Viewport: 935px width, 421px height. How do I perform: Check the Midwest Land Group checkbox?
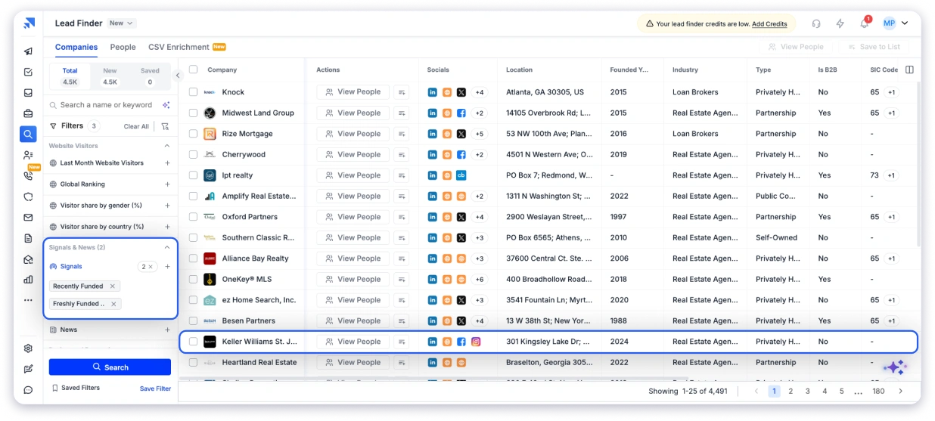[194, 113]
